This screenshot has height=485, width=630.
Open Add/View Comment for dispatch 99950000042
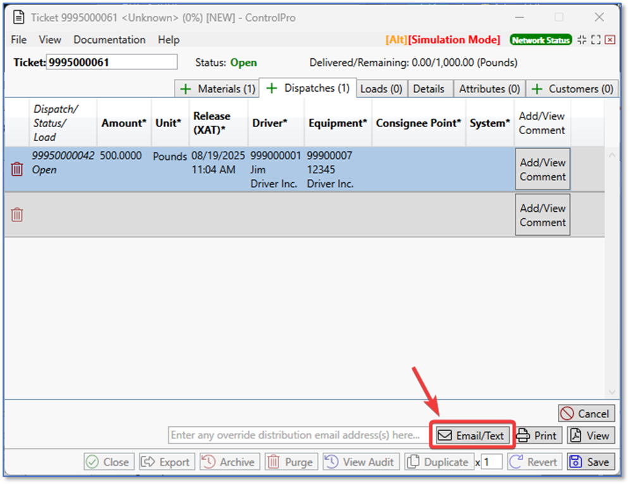coord(542,169)
